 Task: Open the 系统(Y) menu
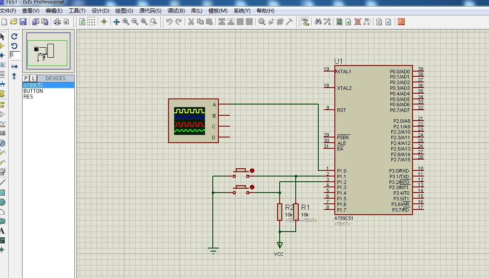coord(242,10)
